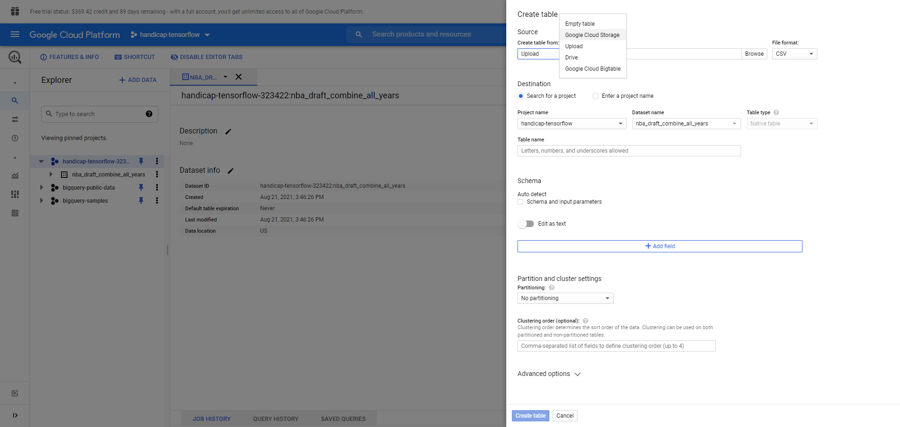Open Capacity management icon in sidebar
The height and width of the screenshot is (427, 900).
coord(15,194)
